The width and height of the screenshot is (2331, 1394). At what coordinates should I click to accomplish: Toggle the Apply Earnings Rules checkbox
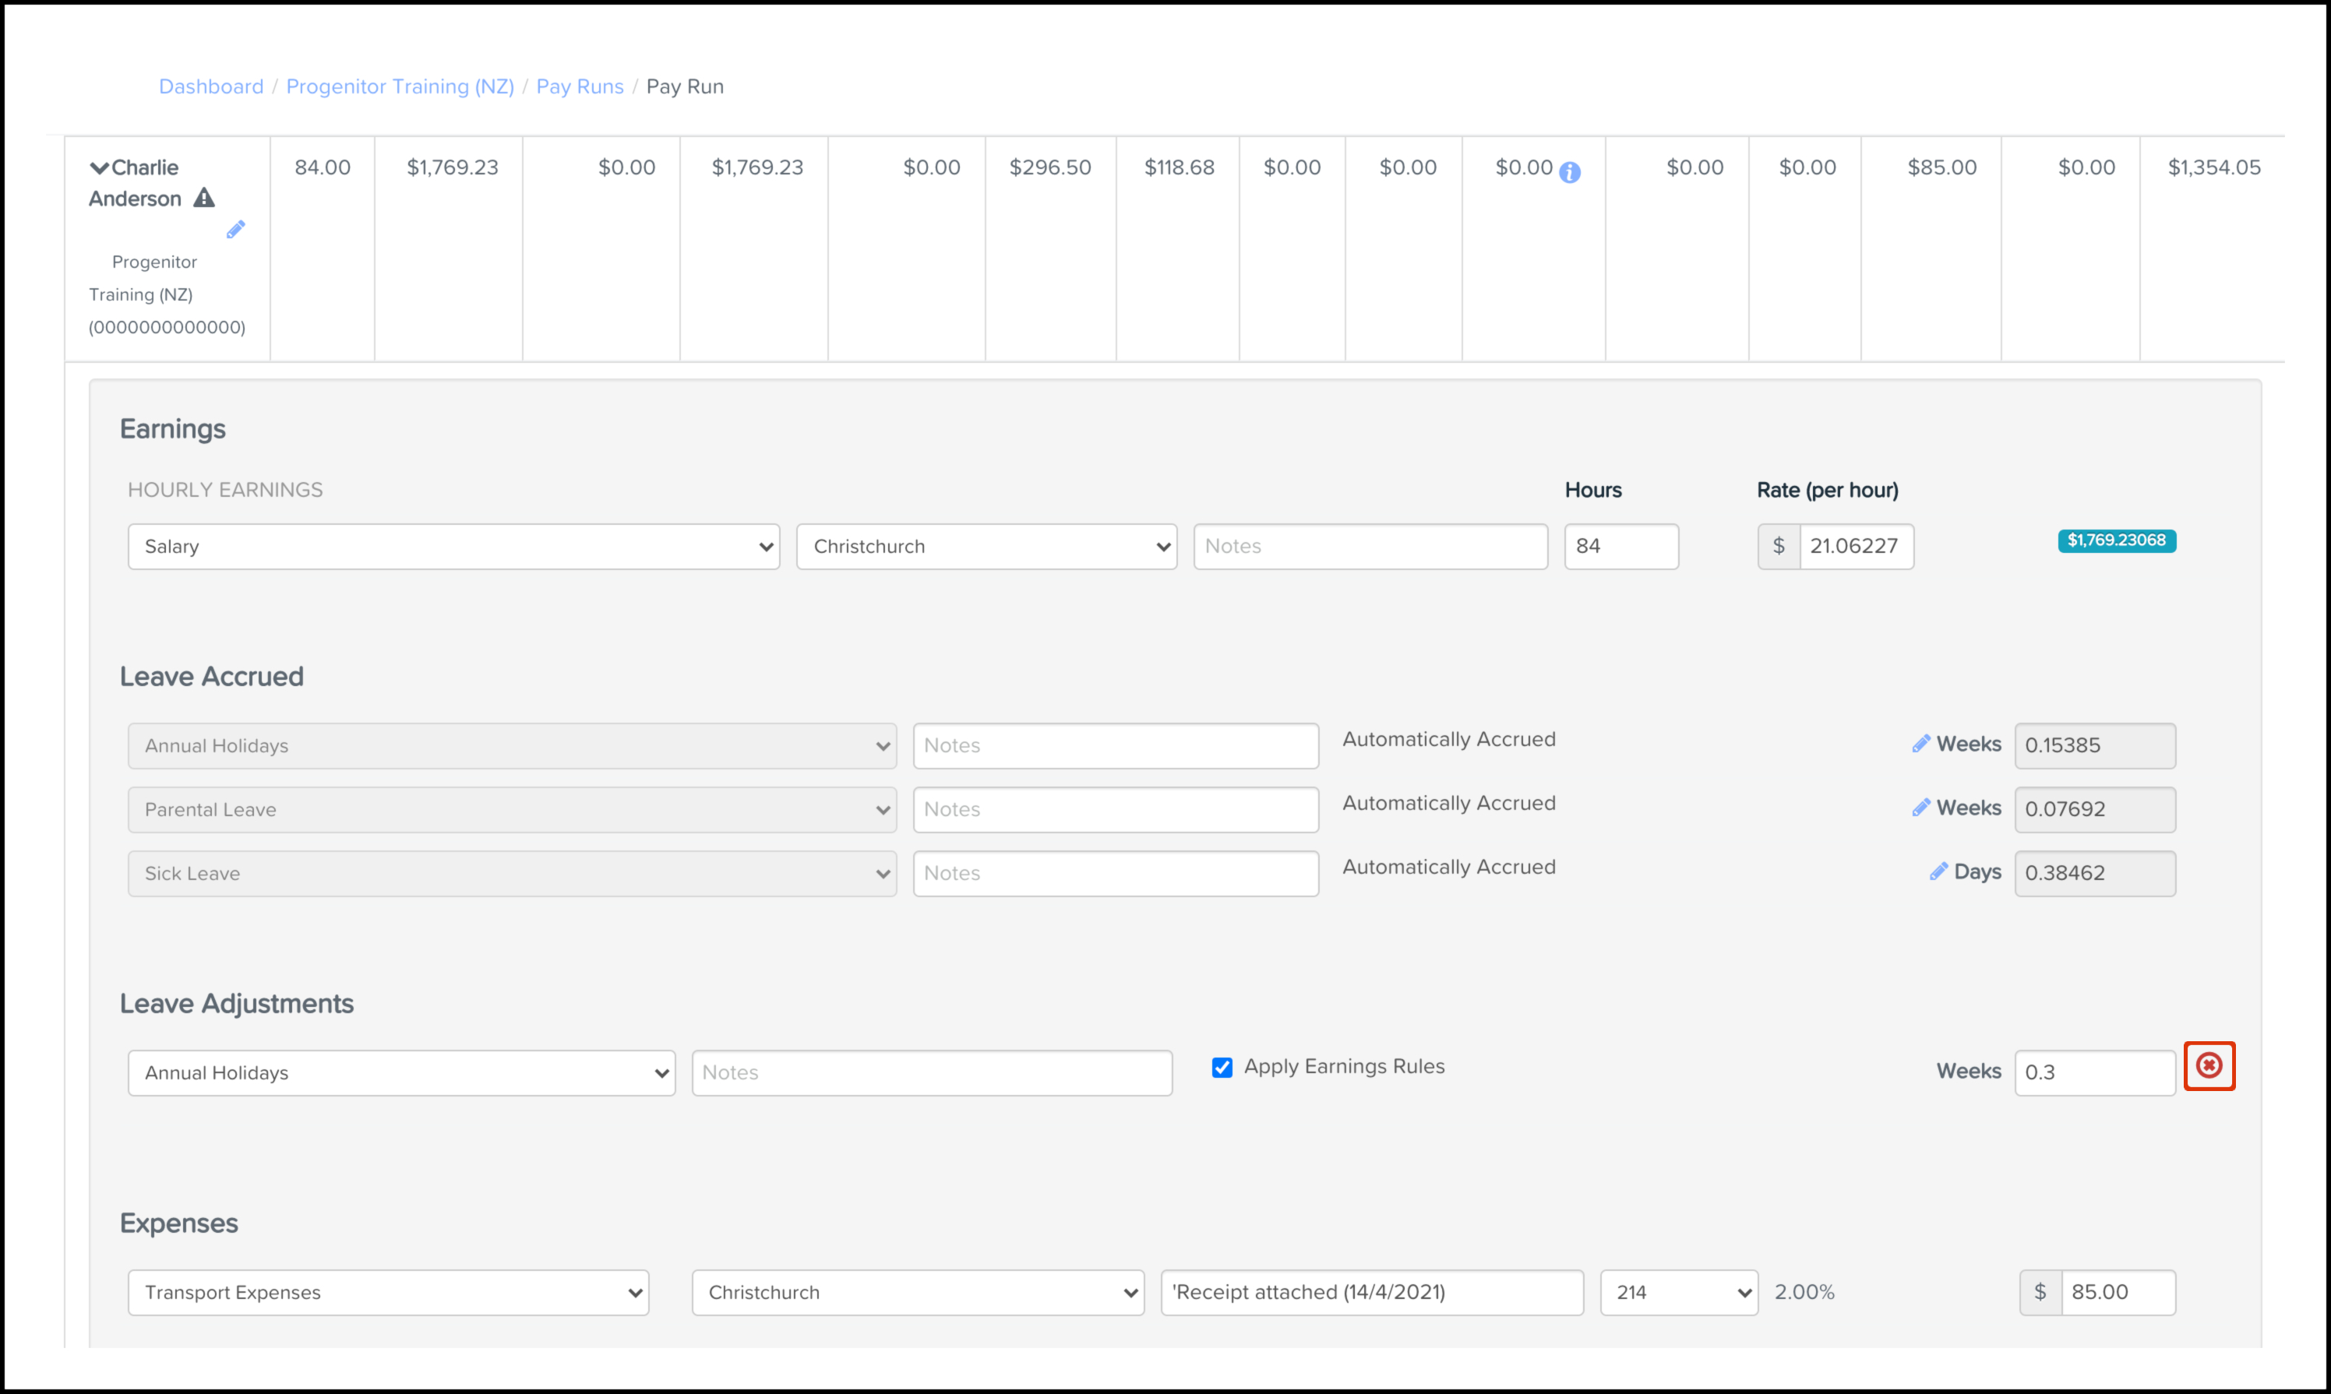pyautogui.click(x=1222, y=1067)
